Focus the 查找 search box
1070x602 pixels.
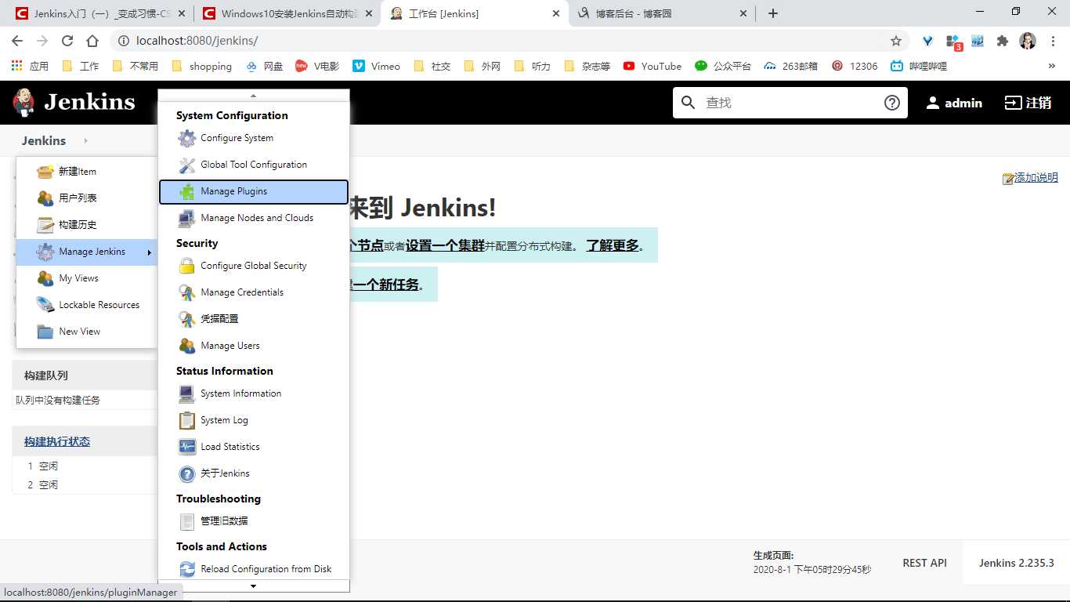point(790,103)
